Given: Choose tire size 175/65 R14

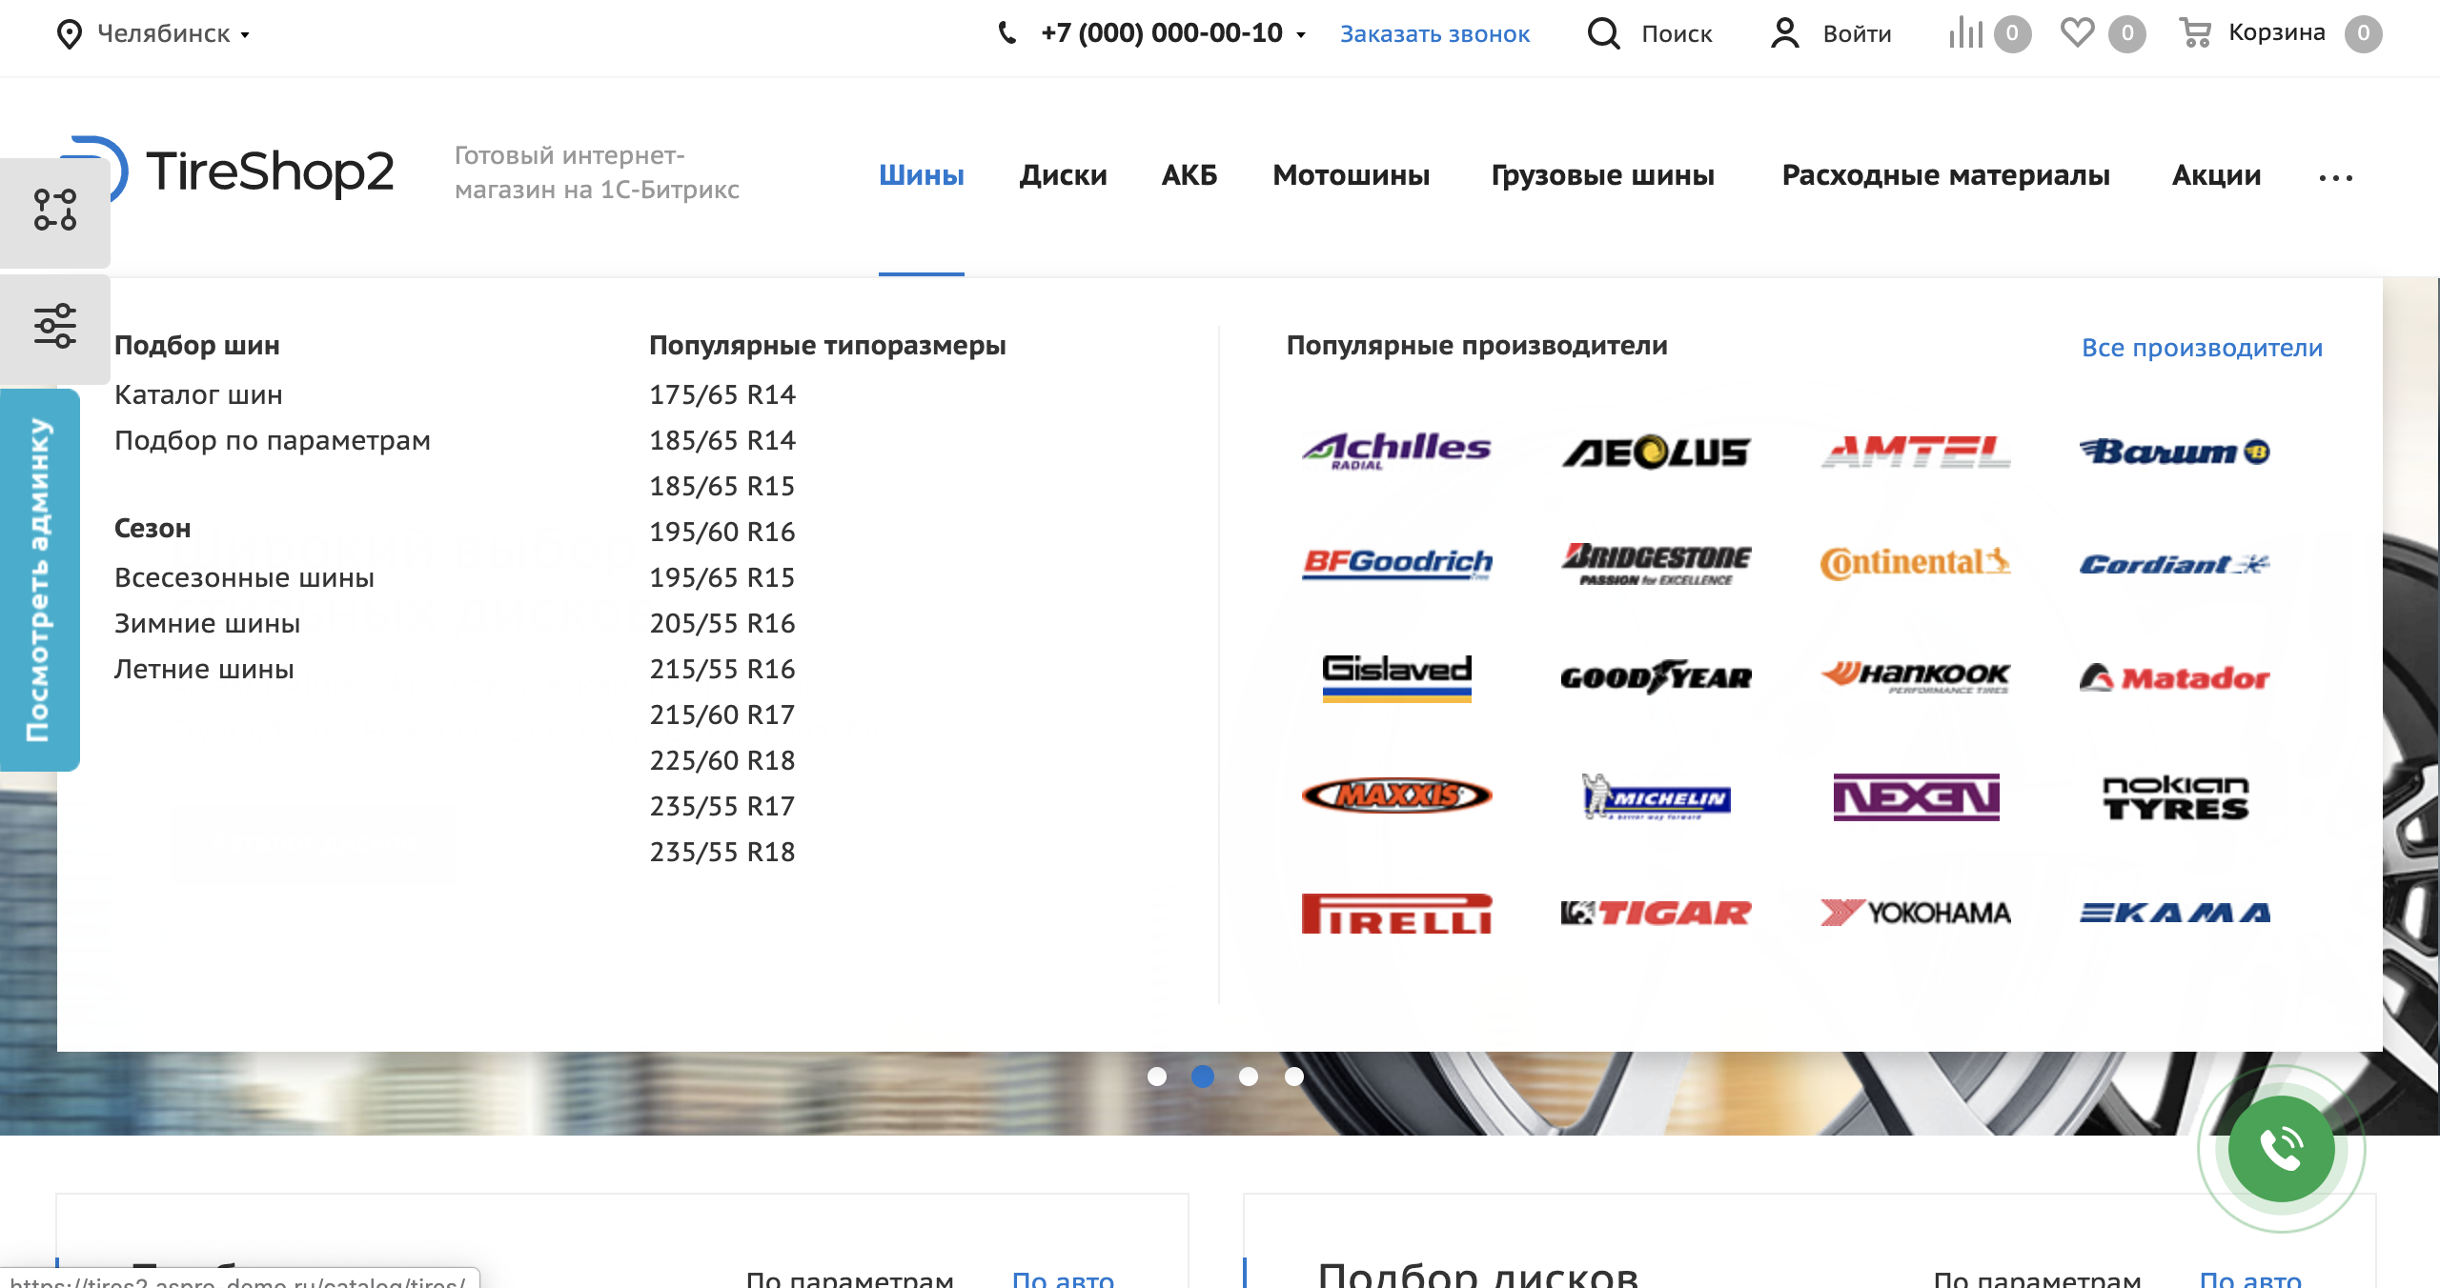Looking at the screenshot, I should pyautogui.click(x=722, y=395).
